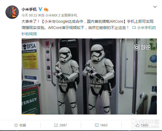Play the stormtrooper video
The width and height of the screenshot is (162, 131).
(x=89, y=76)
